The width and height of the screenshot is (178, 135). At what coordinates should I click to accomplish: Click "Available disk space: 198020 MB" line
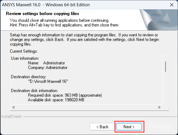(x=56, y=100)
